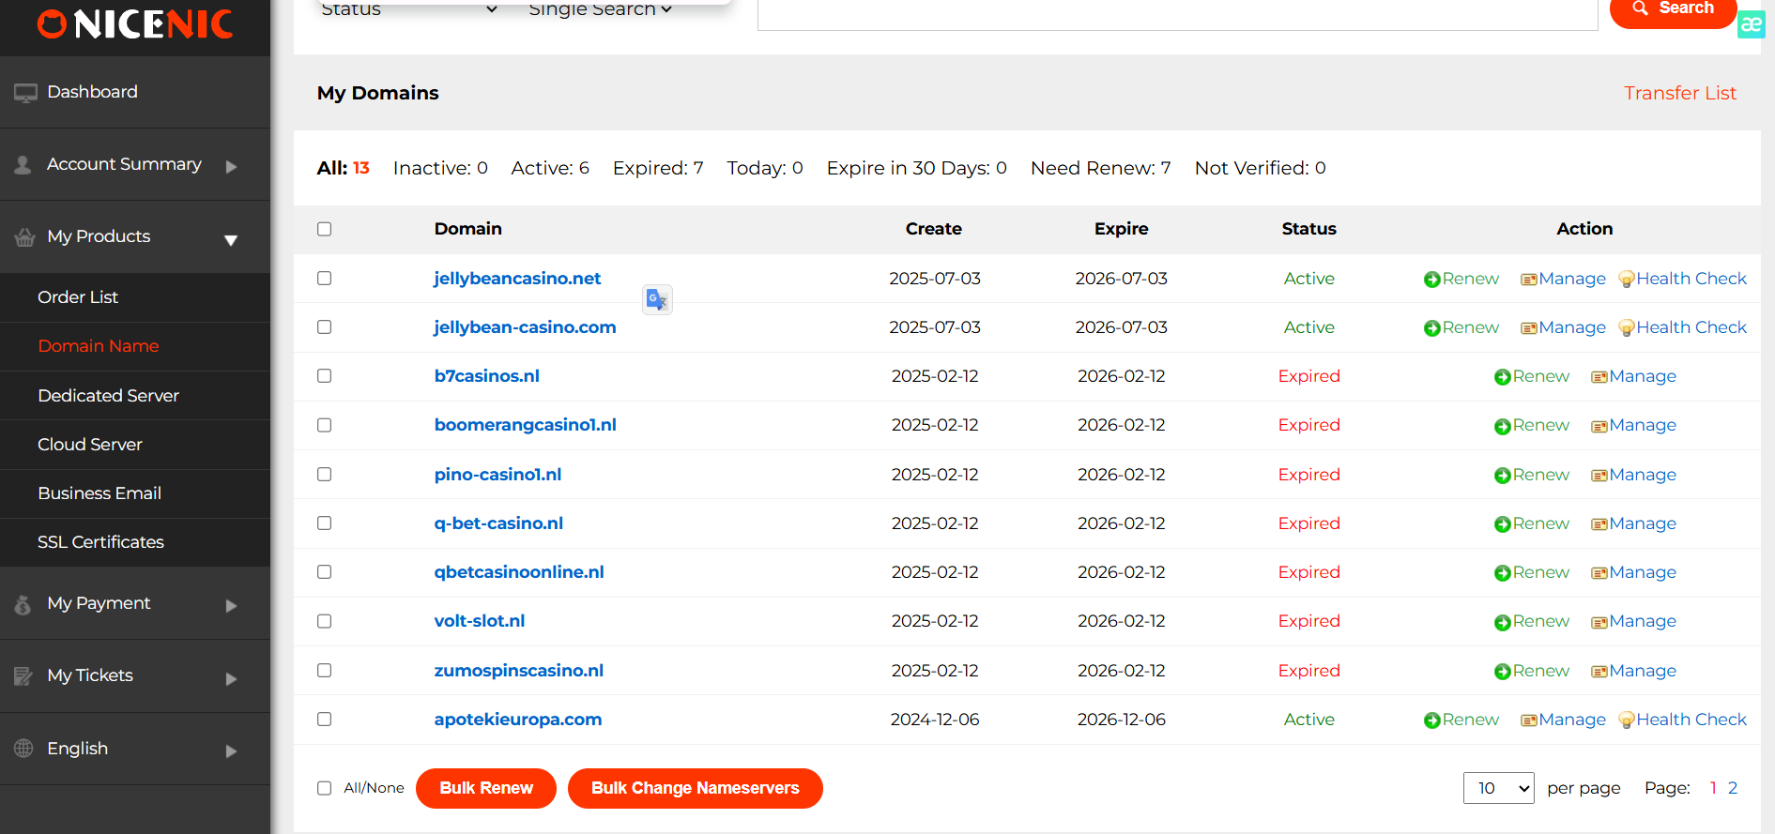Screen dimensions: 1775x834
Task: Click the Bulk Renew button
Action: click(x=486, y=788)
